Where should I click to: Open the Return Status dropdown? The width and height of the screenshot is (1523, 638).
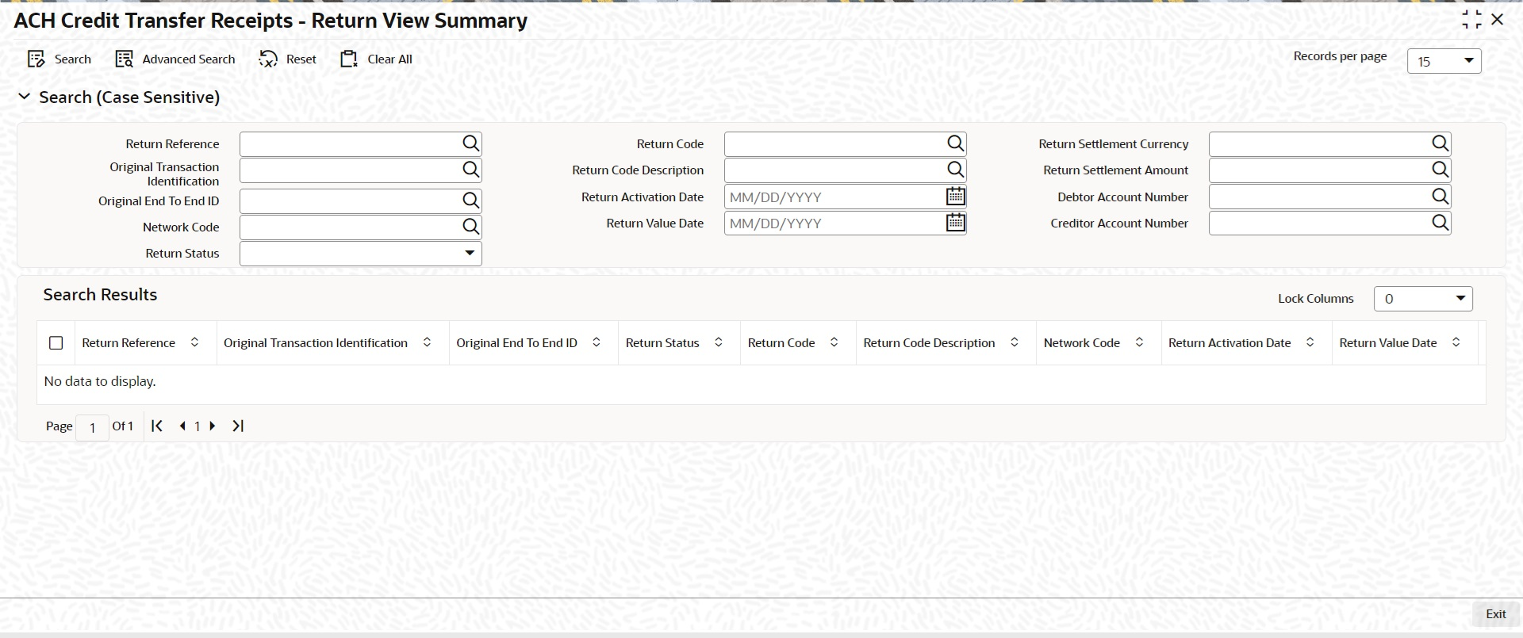point(361,254)
